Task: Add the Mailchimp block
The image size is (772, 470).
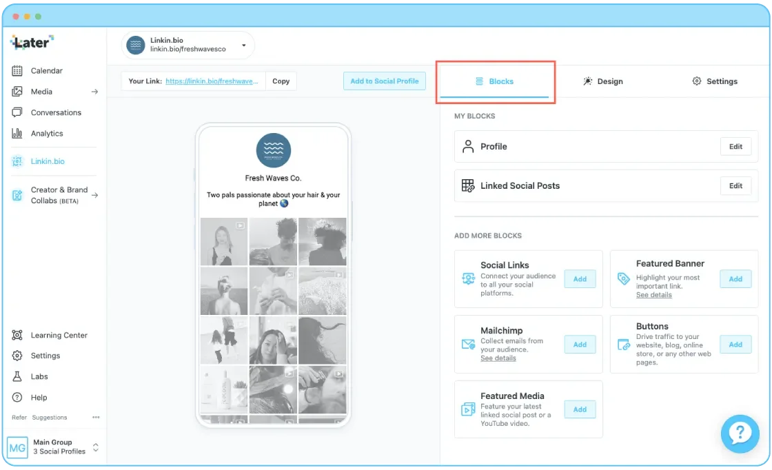Action: tap(580, 345)
